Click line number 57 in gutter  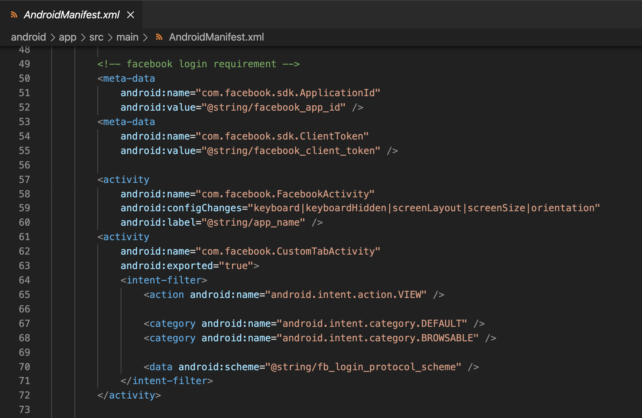tap(24, 180)
